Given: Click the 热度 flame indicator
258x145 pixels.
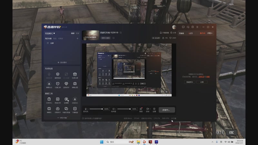Looking at the screenshot, I should click(x=203, y=33).
